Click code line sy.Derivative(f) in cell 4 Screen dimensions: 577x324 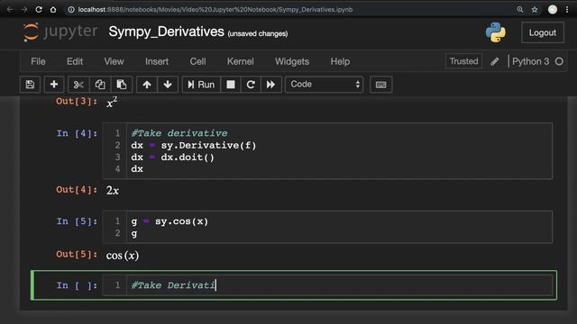coord(194,146)
